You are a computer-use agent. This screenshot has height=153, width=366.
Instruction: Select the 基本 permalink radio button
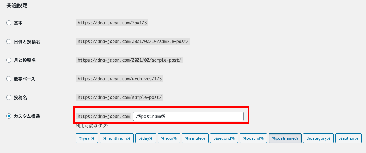9,23
